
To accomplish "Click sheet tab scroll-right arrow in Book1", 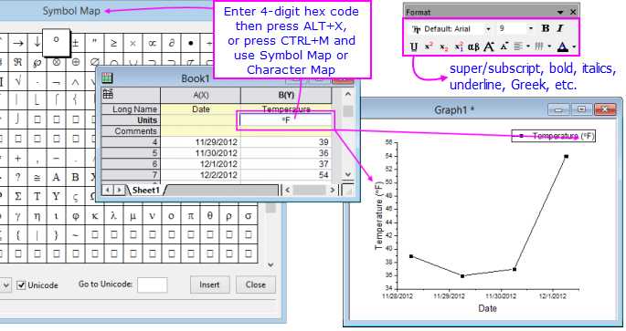I will click(120, 191).
